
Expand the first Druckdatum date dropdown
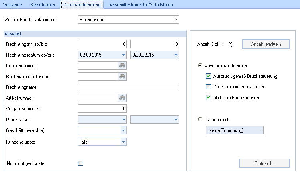123,119
